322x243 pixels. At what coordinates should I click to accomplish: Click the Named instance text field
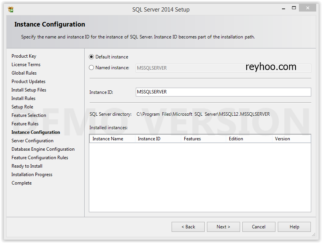(223, 68)
